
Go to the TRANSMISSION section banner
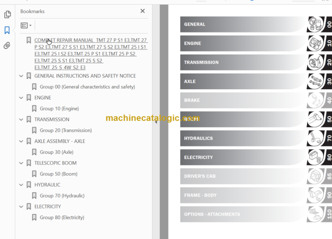coord(243,62)
